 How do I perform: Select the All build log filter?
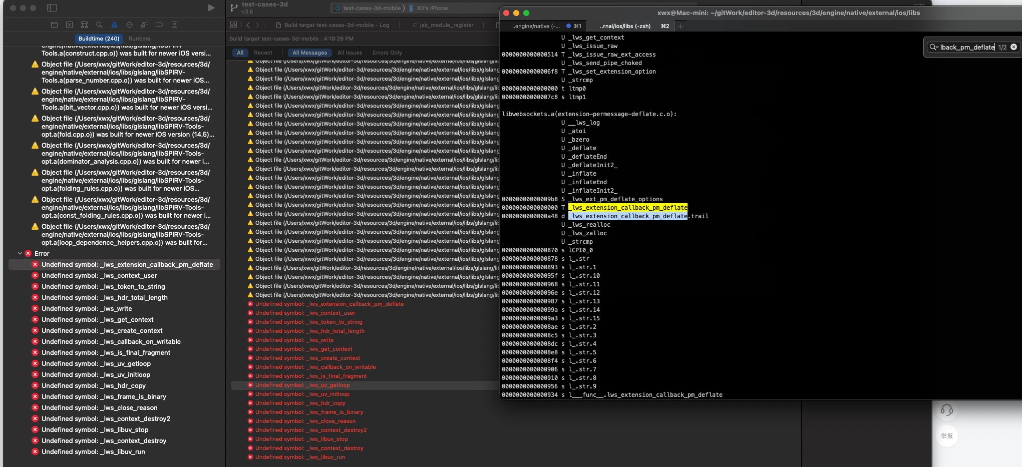point(240,53)
